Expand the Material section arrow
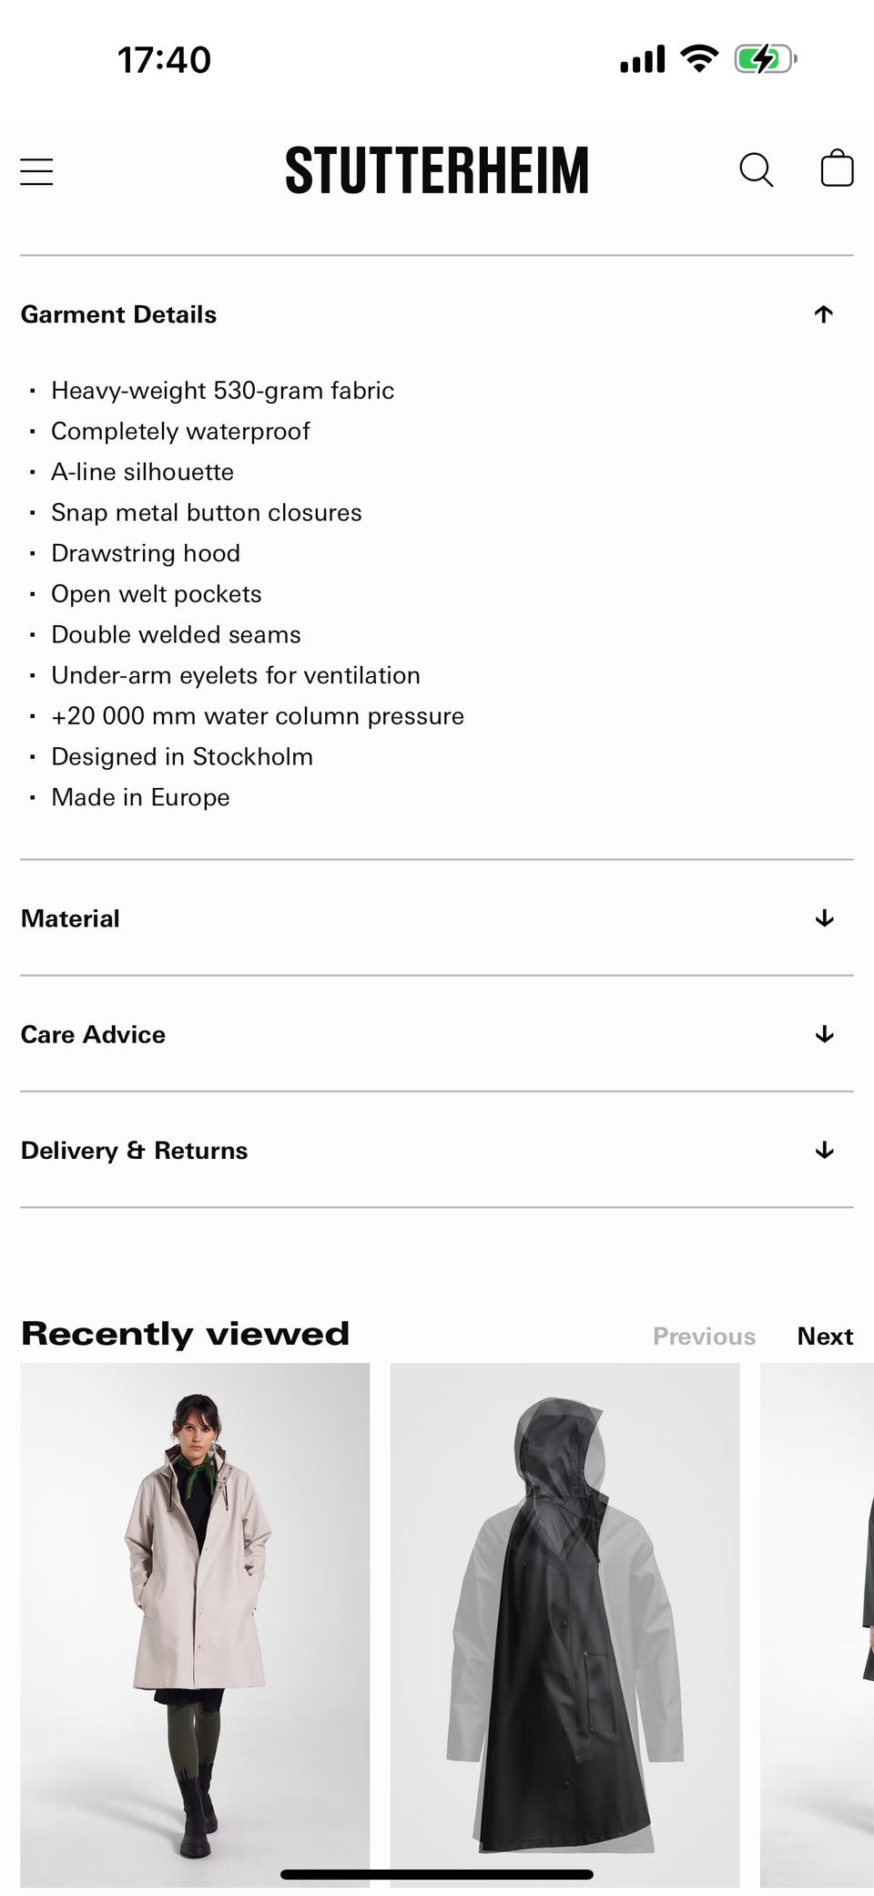 point(825,918)
